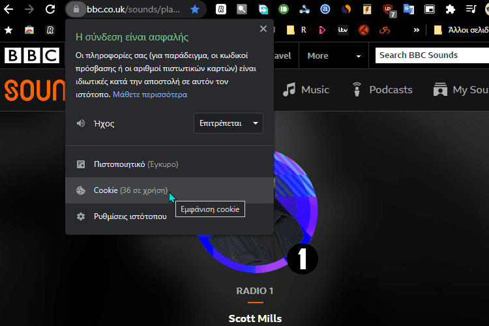The width and height of the screenshot is (489, 326).
Task: Reload the page with the refresh icon
Action: (50, 9)
